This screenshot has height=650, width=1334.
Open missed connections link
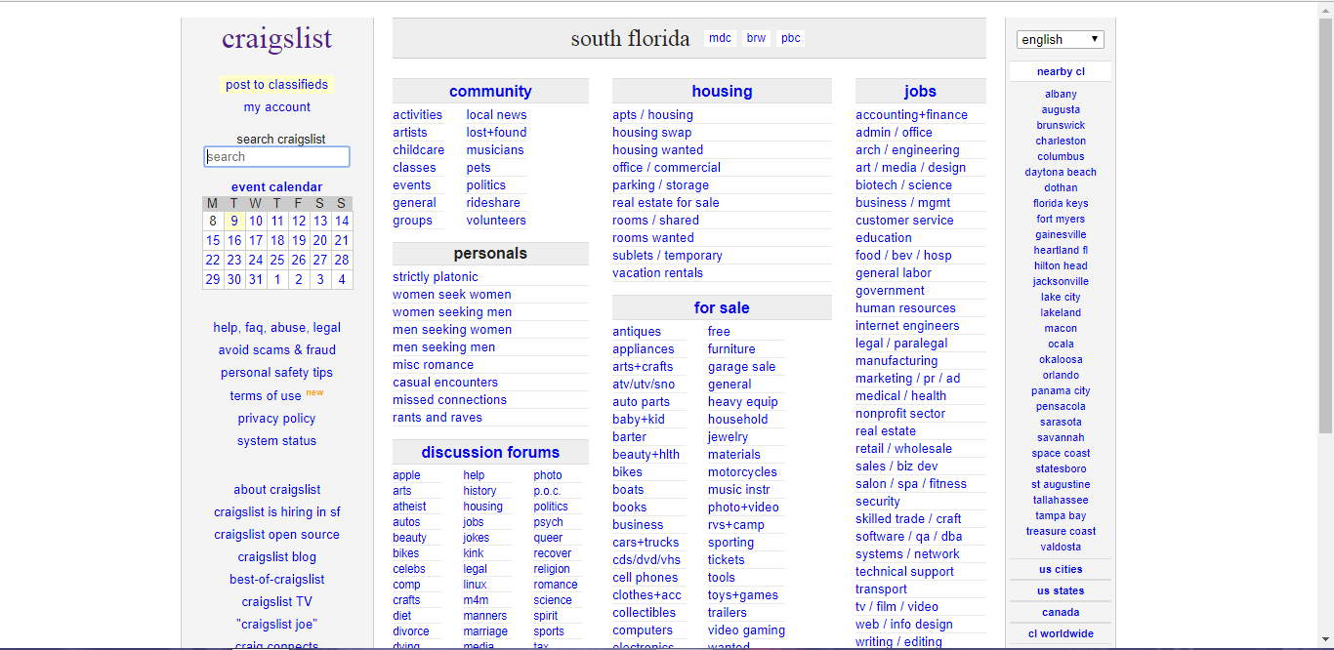point(449,400)
